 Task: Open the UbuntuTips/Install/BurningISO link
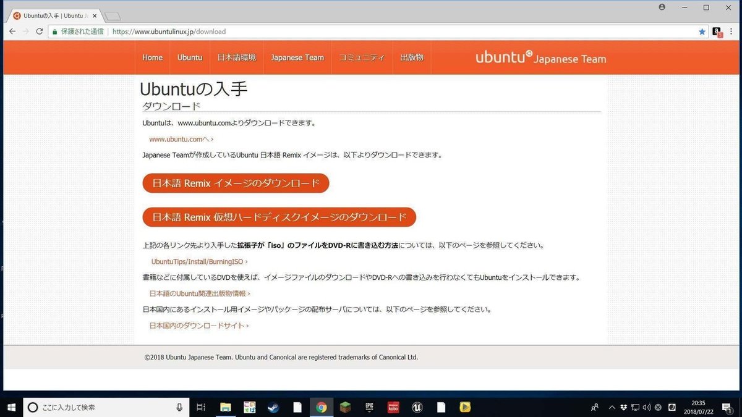pos(200,261)
